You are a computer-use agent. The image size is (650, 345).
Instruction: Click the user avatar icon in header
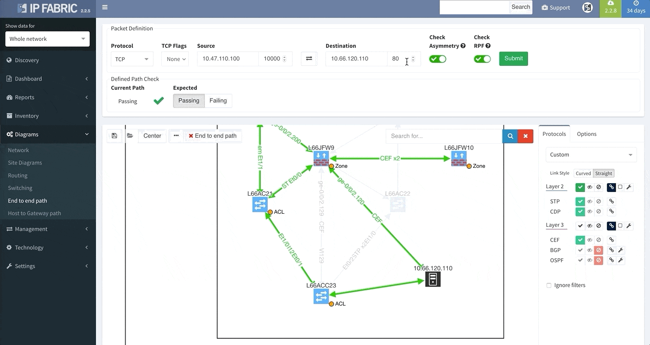click(587, 7)
